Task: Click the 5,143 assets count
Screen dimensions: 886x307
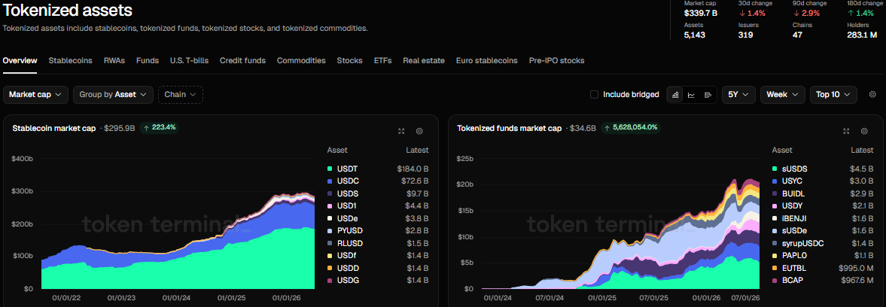Action: click(695, 35)
